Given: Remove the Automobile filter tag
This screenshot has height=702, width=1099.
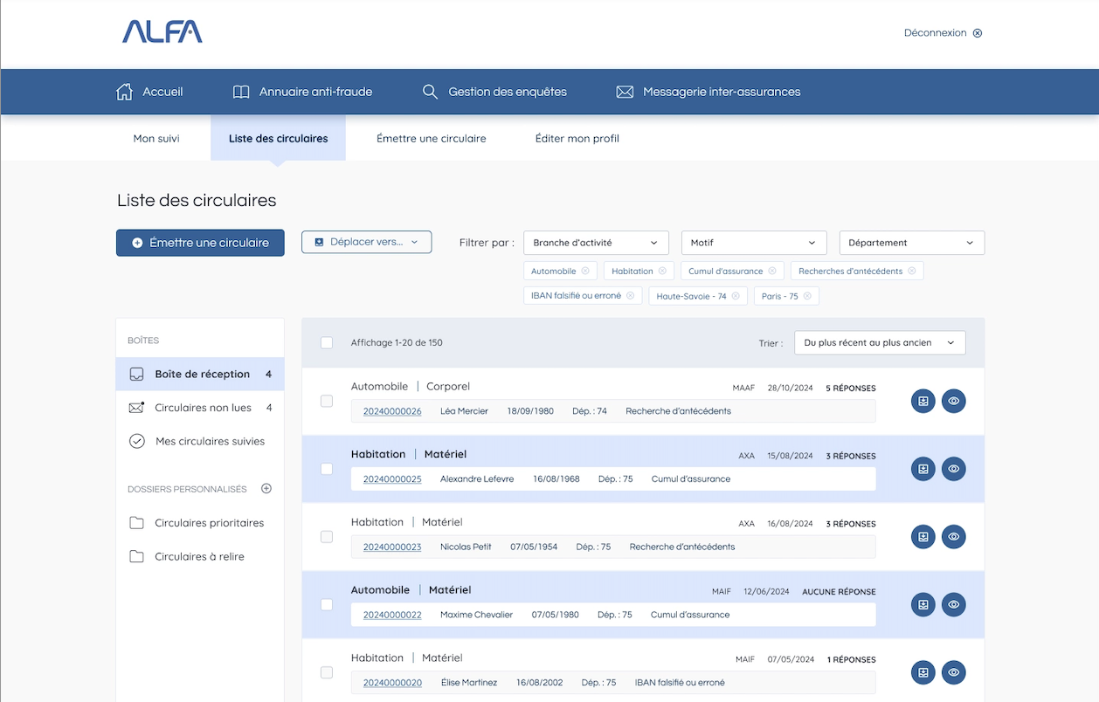Looking at the screenshot, I should click(x=585, y=271).
